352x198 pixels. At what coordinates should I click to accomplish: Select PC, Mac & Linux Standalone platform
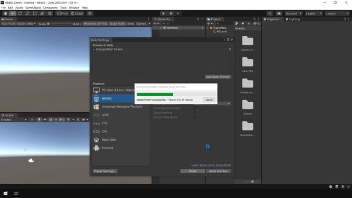point(114,90)
